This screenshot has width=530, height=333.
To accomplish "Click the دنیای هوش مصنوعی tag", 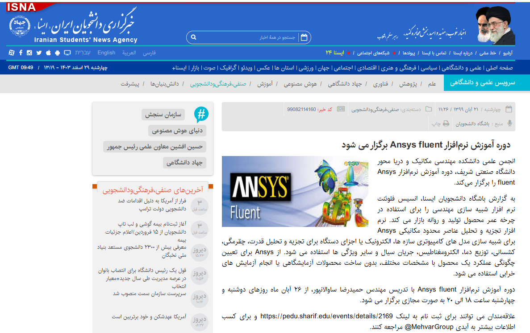I will (177, 131).
